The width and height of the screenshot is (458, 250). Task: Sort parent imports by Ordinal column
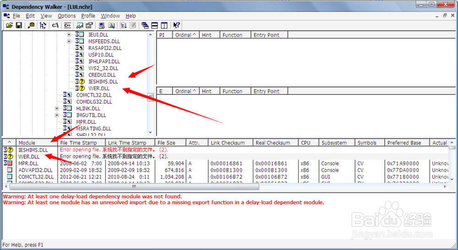(x=186, y=35)
